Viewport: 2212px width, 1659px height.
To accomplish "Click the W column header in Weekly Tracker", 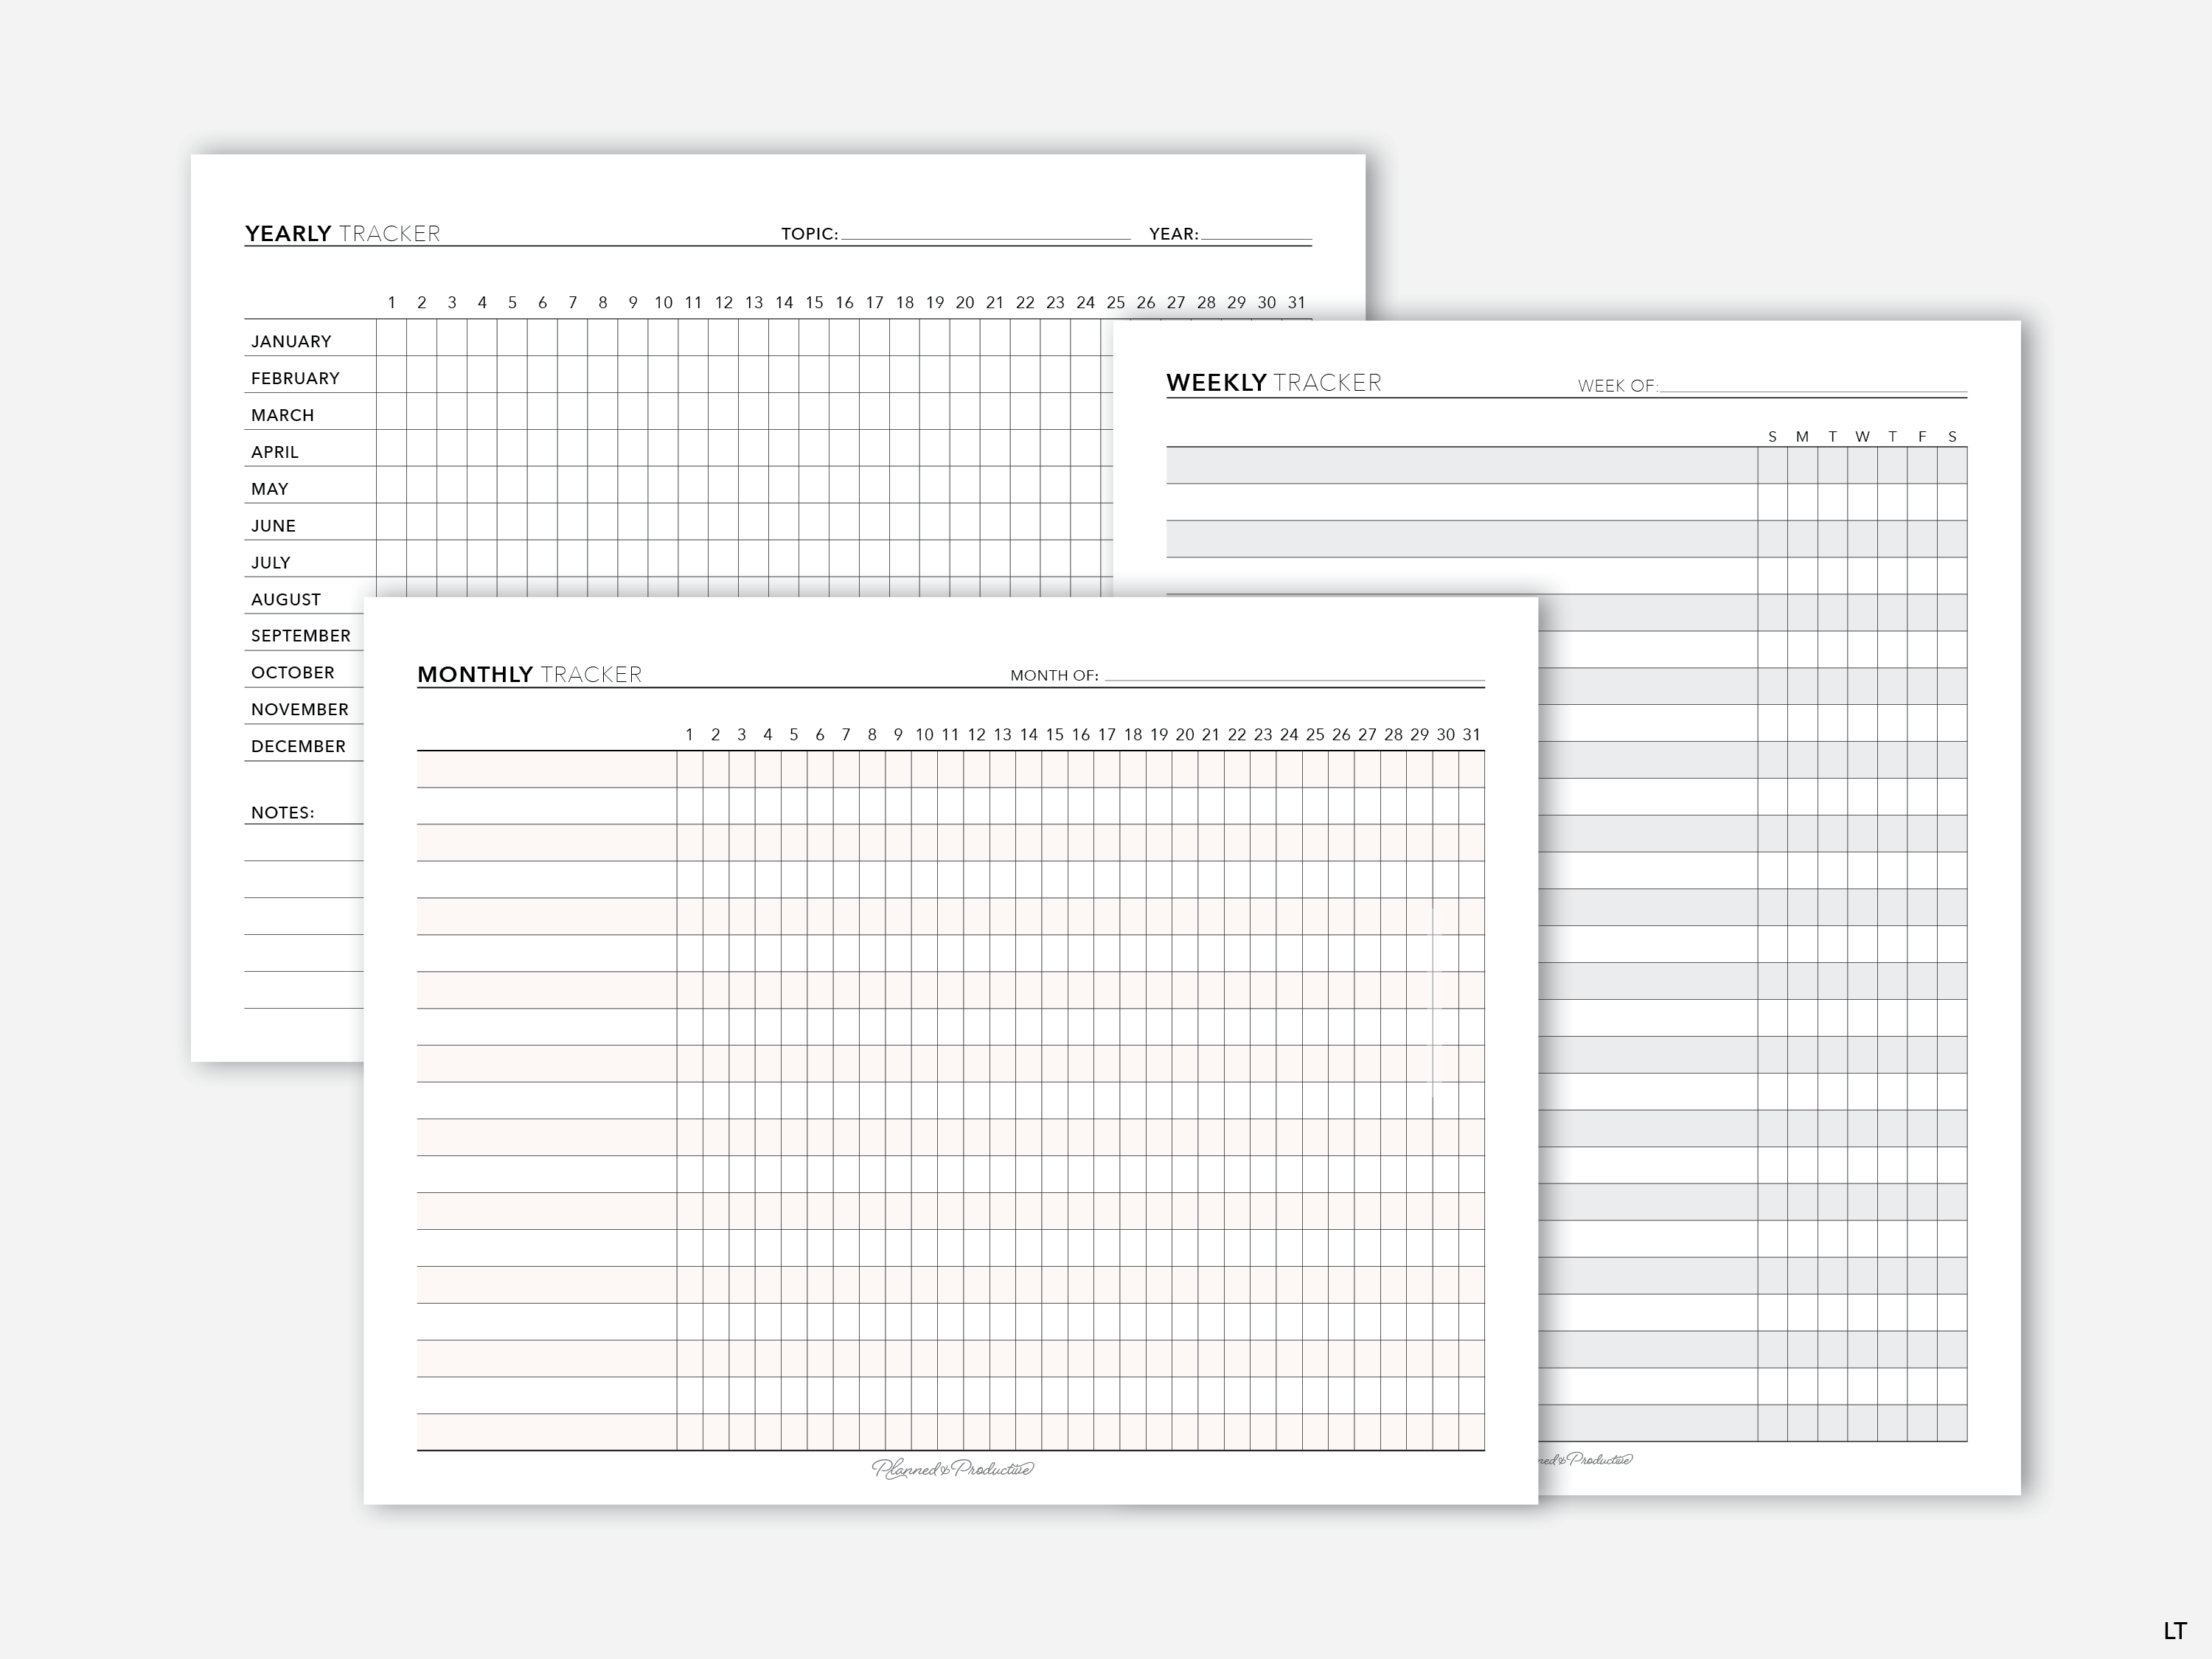I will (x=1862, y=437).
